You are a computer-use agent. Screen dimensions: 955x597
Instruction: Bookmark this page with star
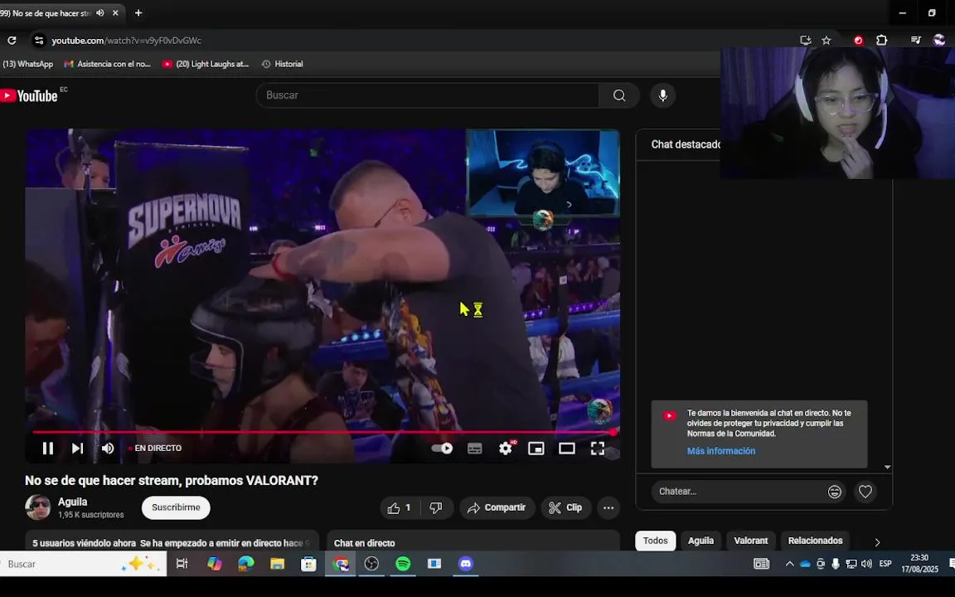(826, 40)
